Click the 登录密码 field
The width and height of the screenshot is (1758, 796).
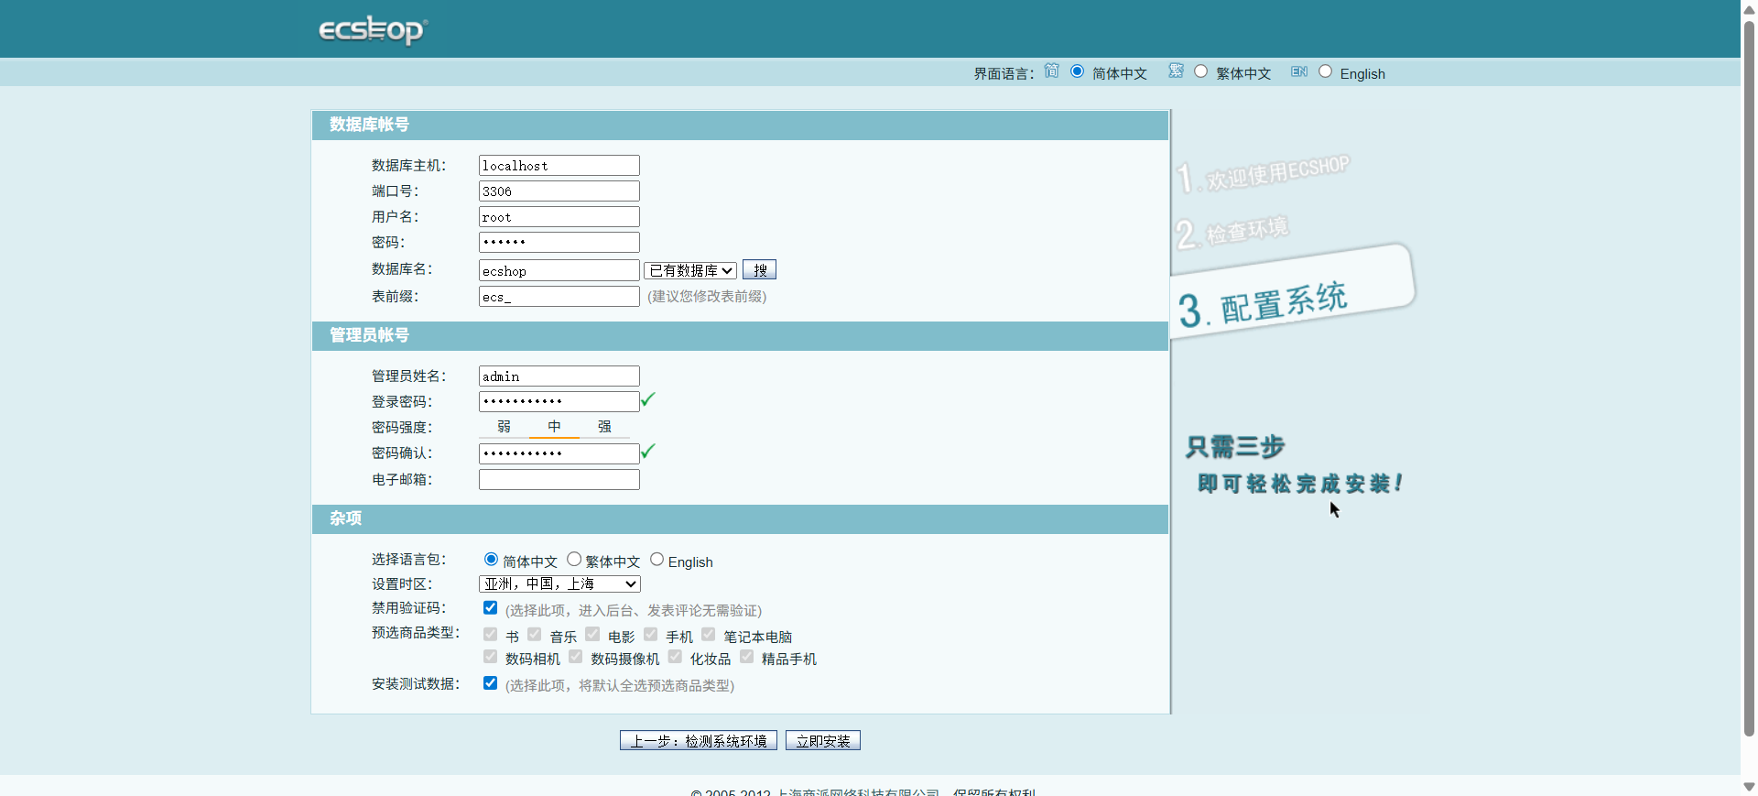[559, 401]
